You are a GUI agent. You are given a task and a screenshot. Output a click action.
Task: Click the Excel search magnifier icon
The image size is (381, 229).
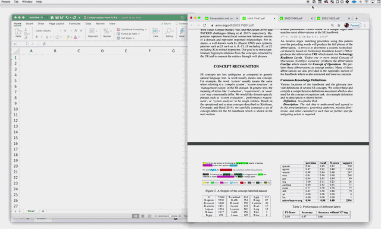point(182,17)
